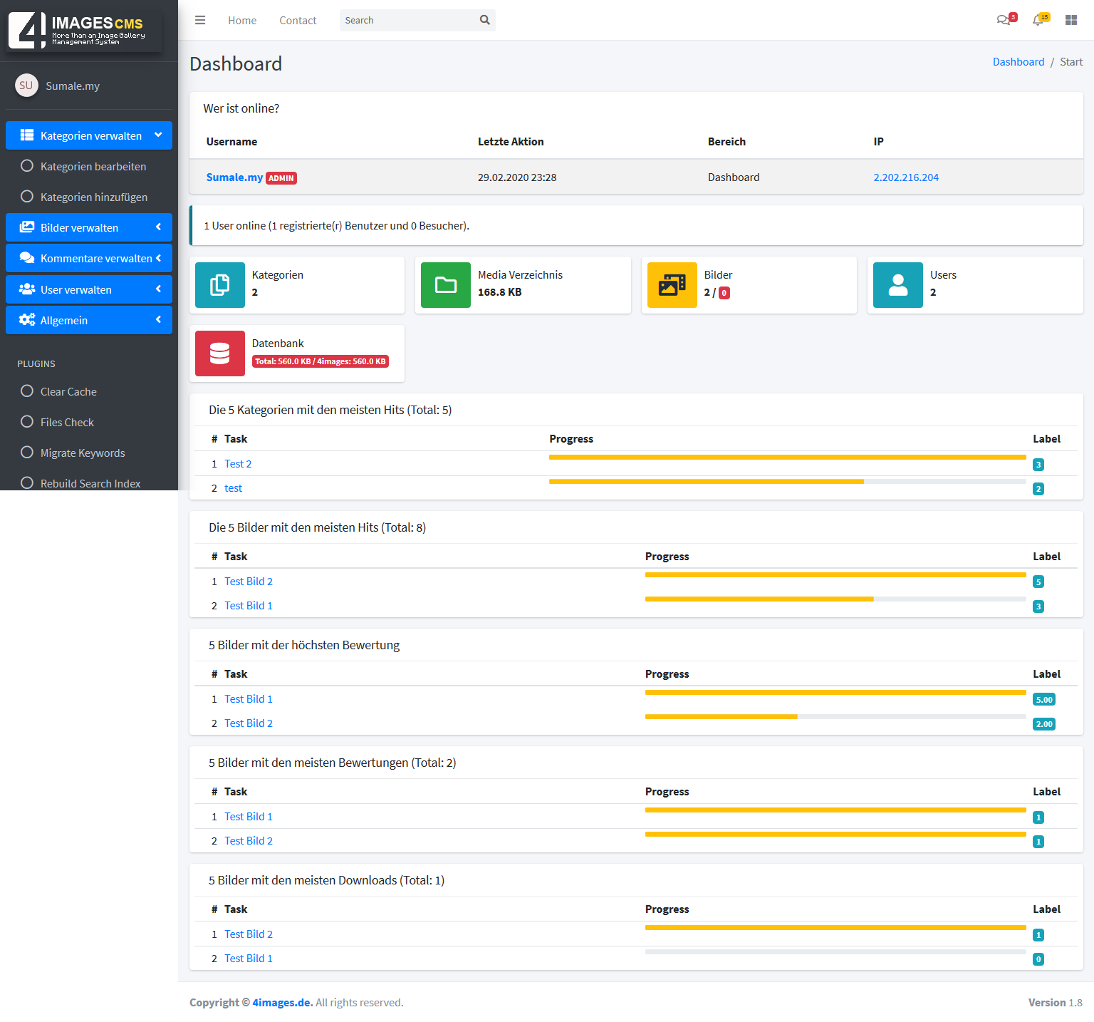Toggle the sidebar hamburger menu
Viewport: 1094px width, 1022px height.
click(x=200, y=20)
